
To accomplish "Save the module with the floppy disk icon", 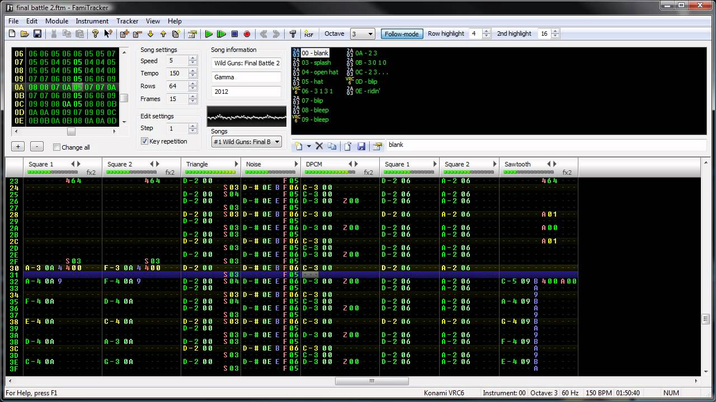I will [x=37, y=34].
